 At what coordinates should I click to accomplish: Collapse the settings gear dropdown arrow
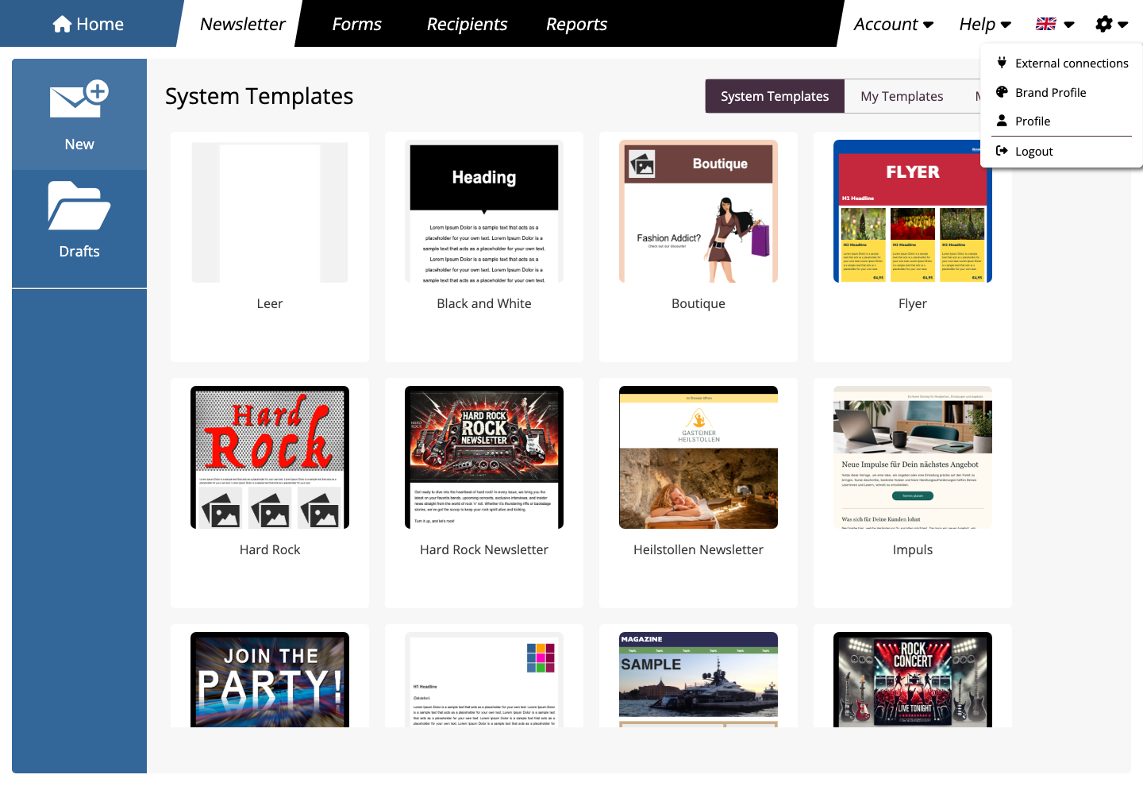[1123, 25]
